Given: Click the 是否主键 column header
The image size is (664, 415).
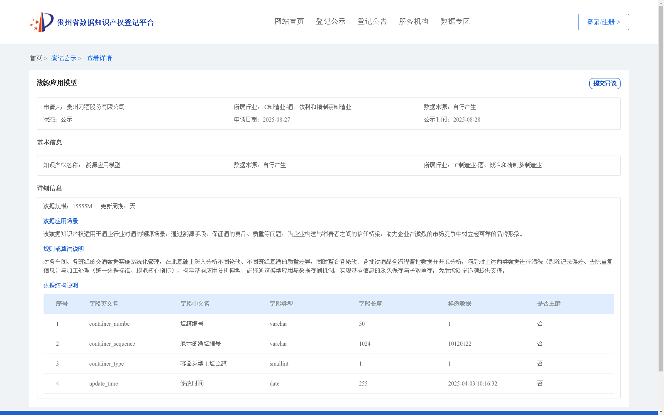Looking at the screenshot, I should [x=549, y=304].
